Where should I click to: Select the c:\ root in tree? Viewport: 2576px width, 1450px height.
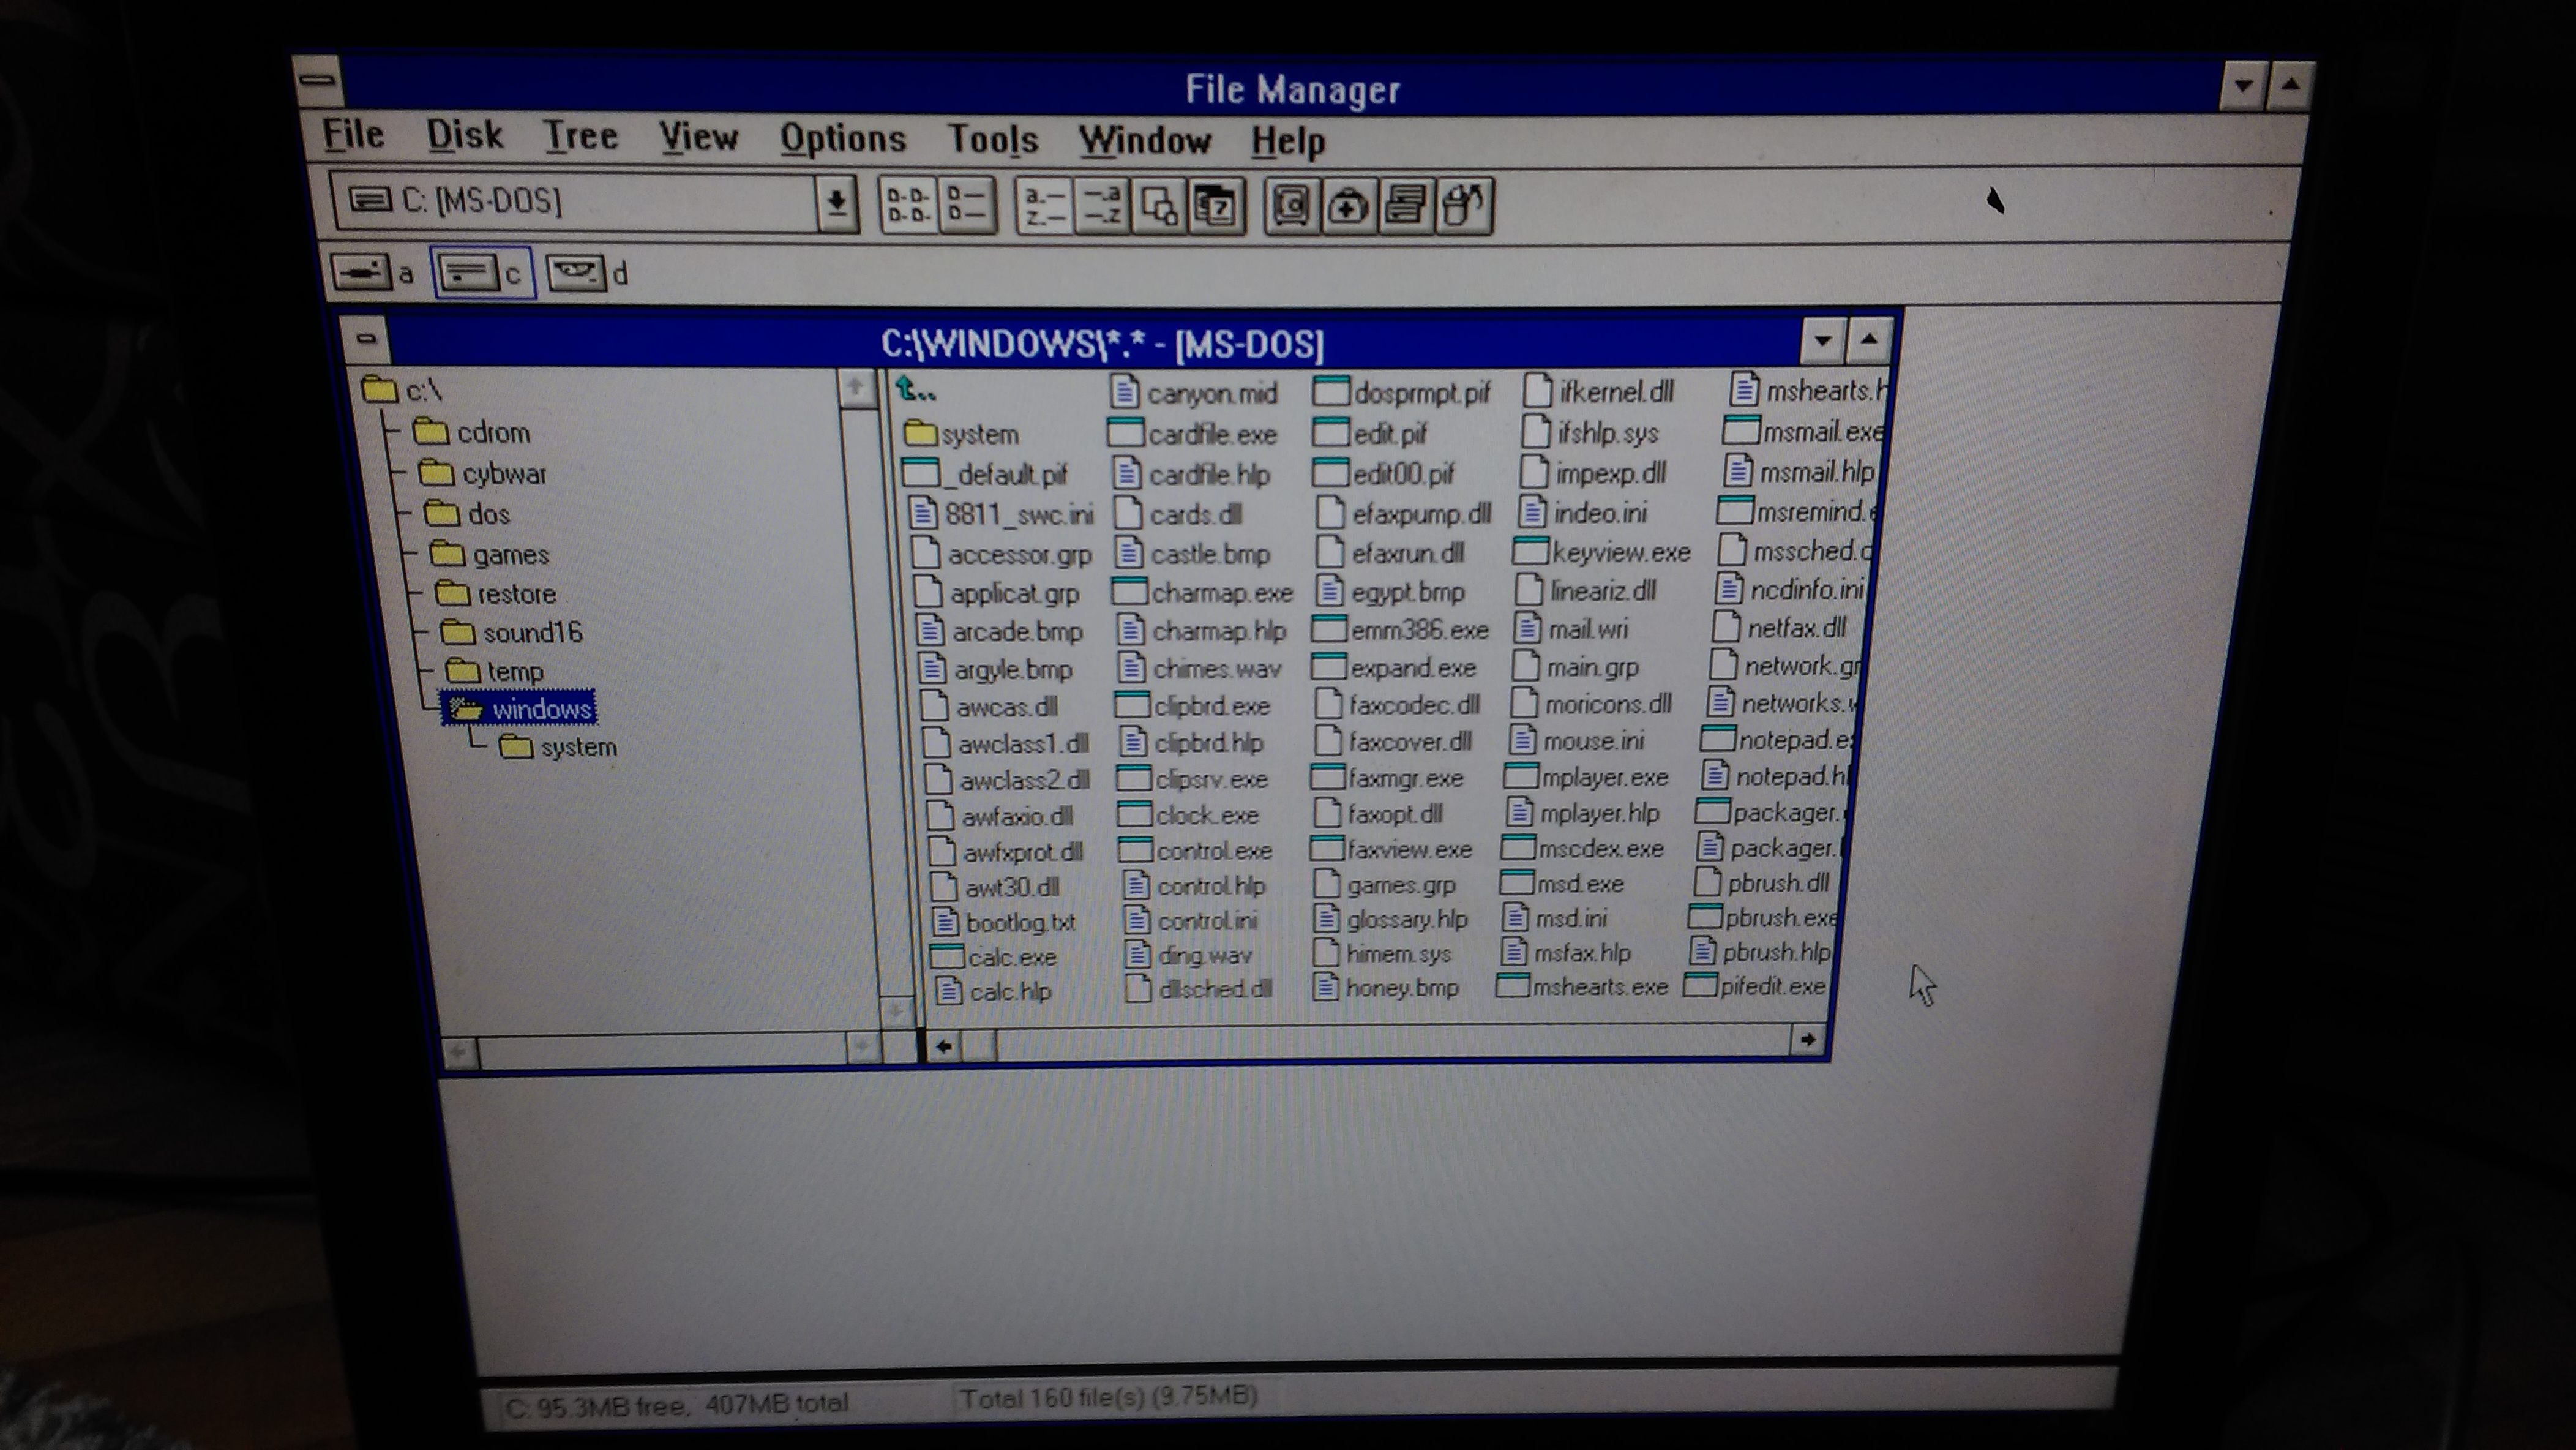(x=402, y=389)
